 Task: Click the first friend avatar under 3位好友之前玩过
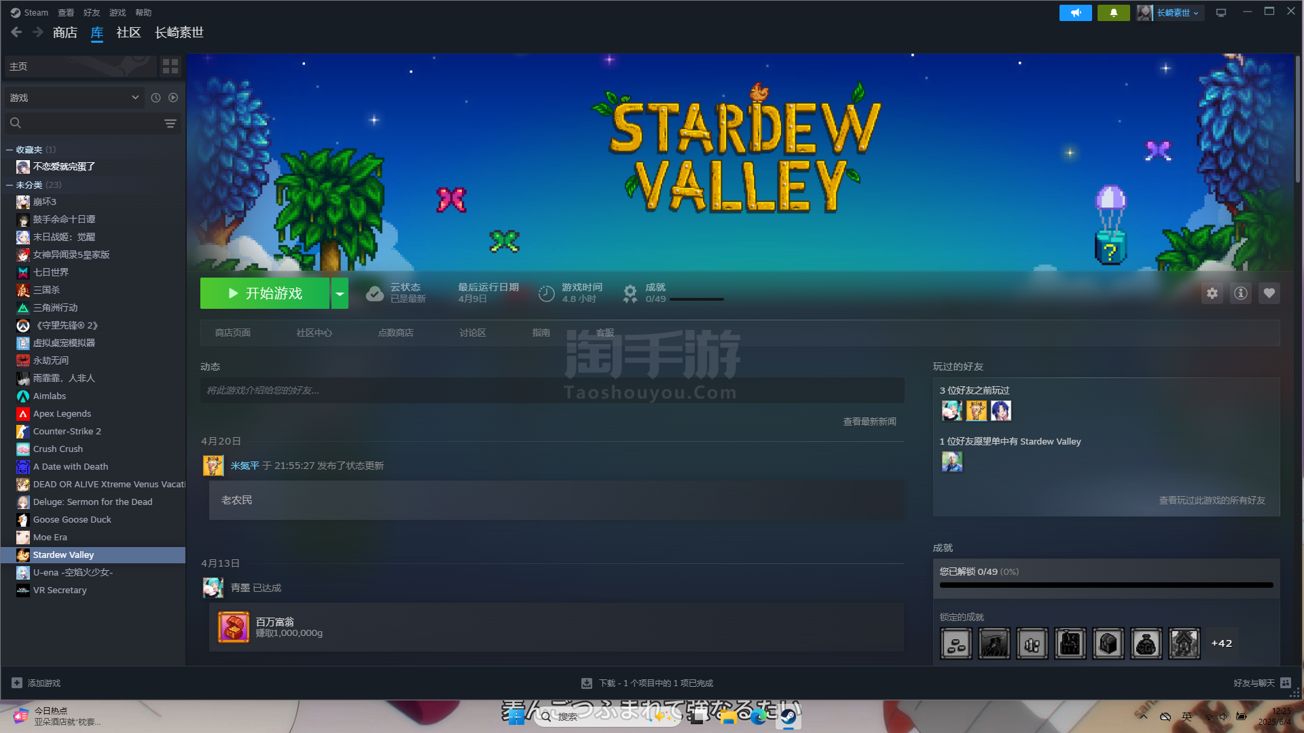tap(952, 411)
